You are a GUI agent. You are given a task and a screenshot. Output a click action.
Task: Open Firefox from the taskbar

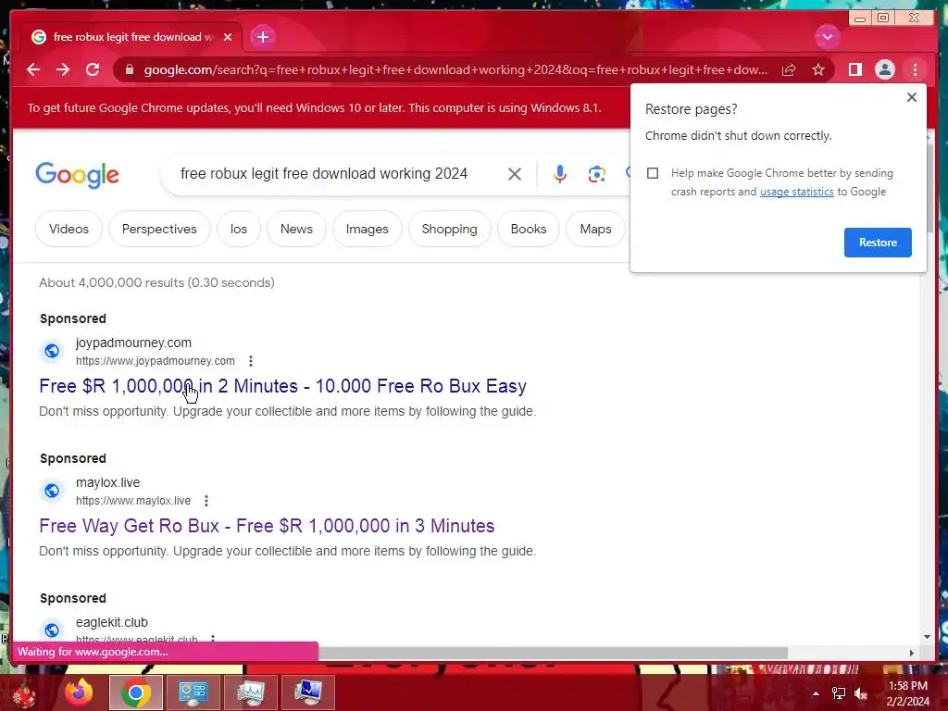(x=80, y=692)
